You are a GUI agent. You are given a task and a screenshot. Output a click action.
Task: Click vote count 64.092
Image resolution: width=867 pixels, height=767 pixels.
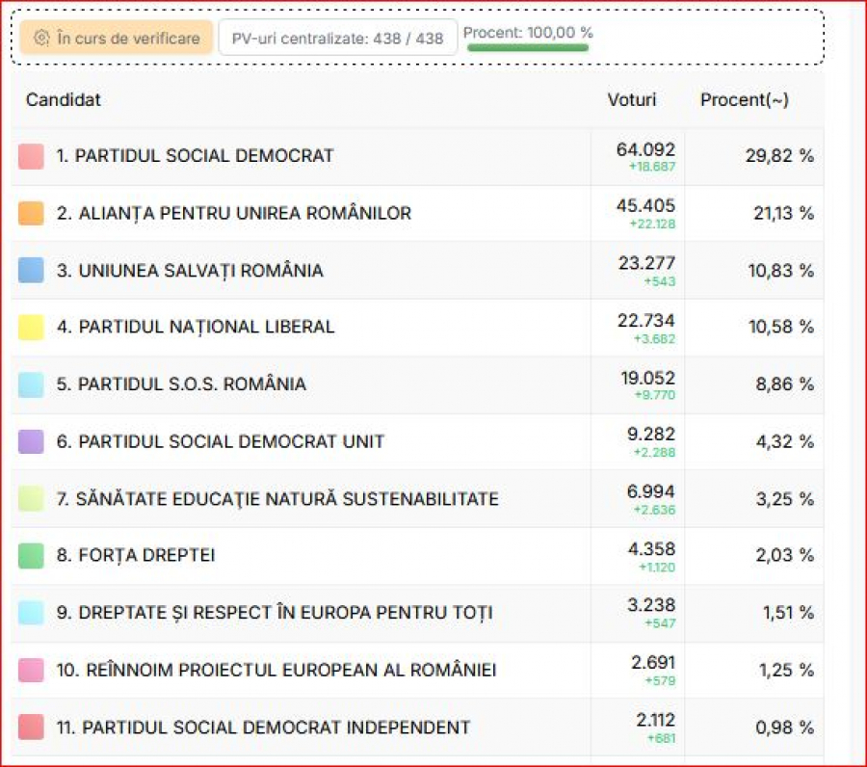pyautogui.click(x=645, y=150)
